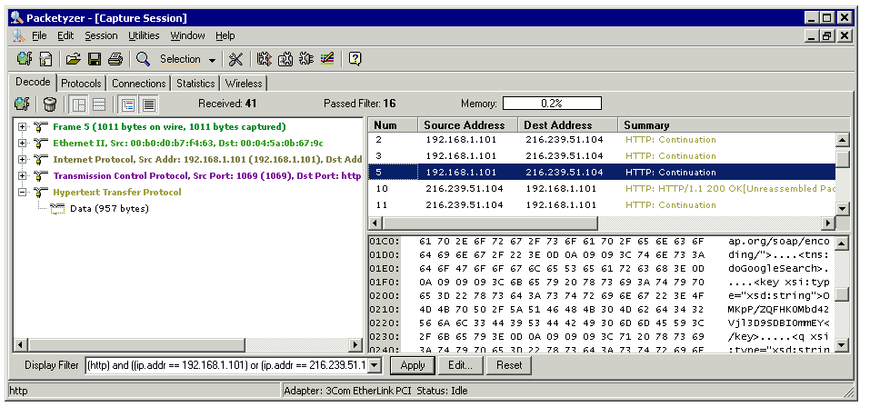The image size is (870, 407).
Task: Click the packet list scroll down arrow
Action: (x=843, y=208)
